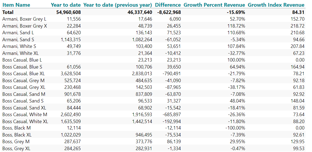
Task: Click difference value -192,994
Action: click(172, 121)
